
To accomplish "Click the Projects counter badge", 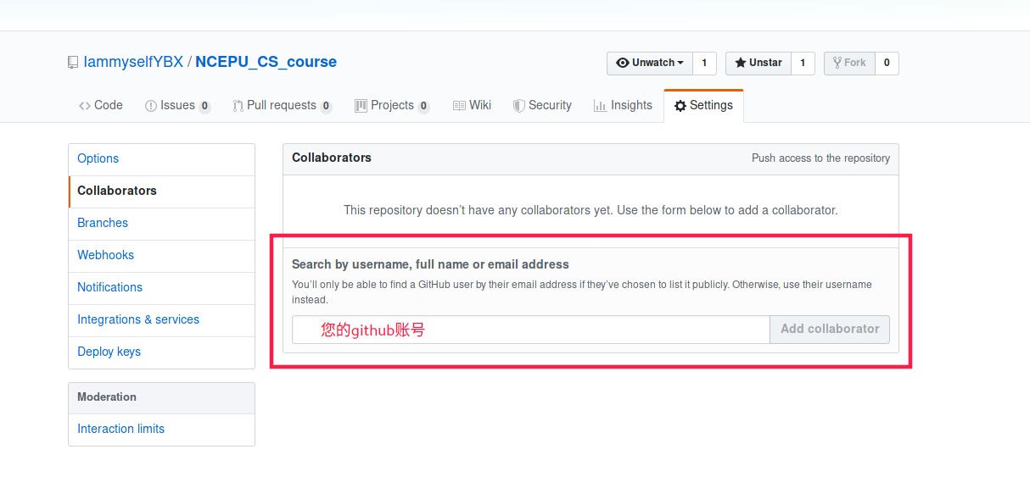I will 423,107.
